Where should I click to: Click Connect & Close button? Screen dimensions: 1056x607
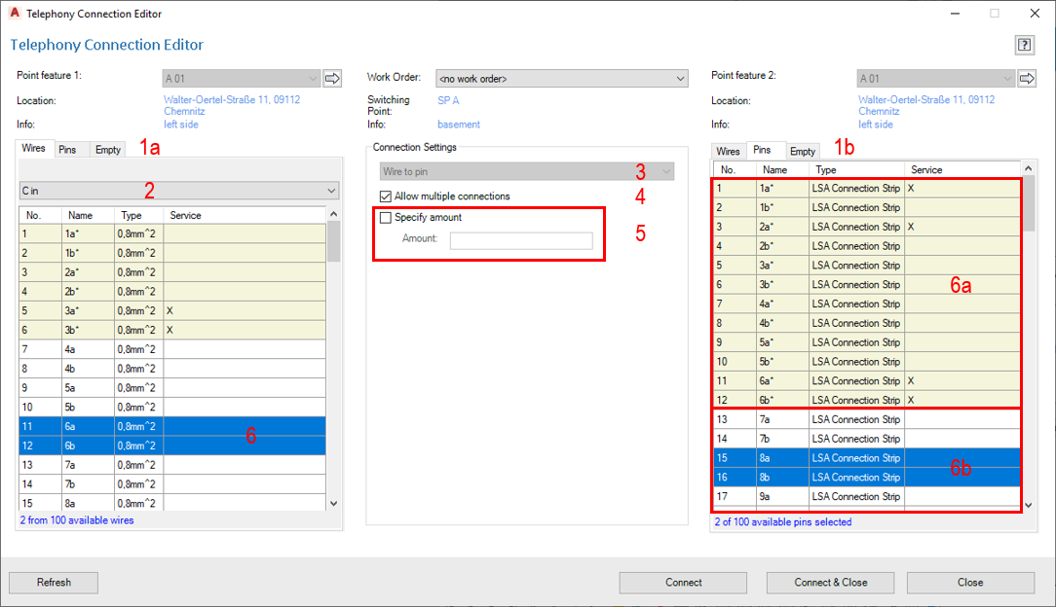[830, 582]
